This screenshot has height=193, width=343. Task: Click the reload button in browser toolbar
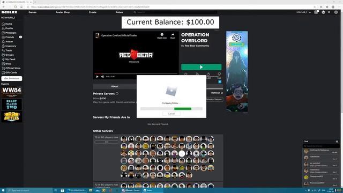[16, 7]
